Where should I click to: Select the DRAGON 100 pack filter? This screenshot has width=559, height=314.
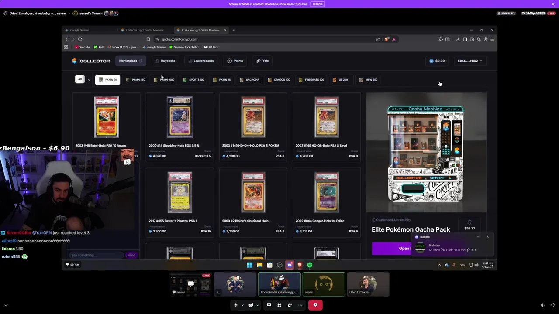(279, 80)
